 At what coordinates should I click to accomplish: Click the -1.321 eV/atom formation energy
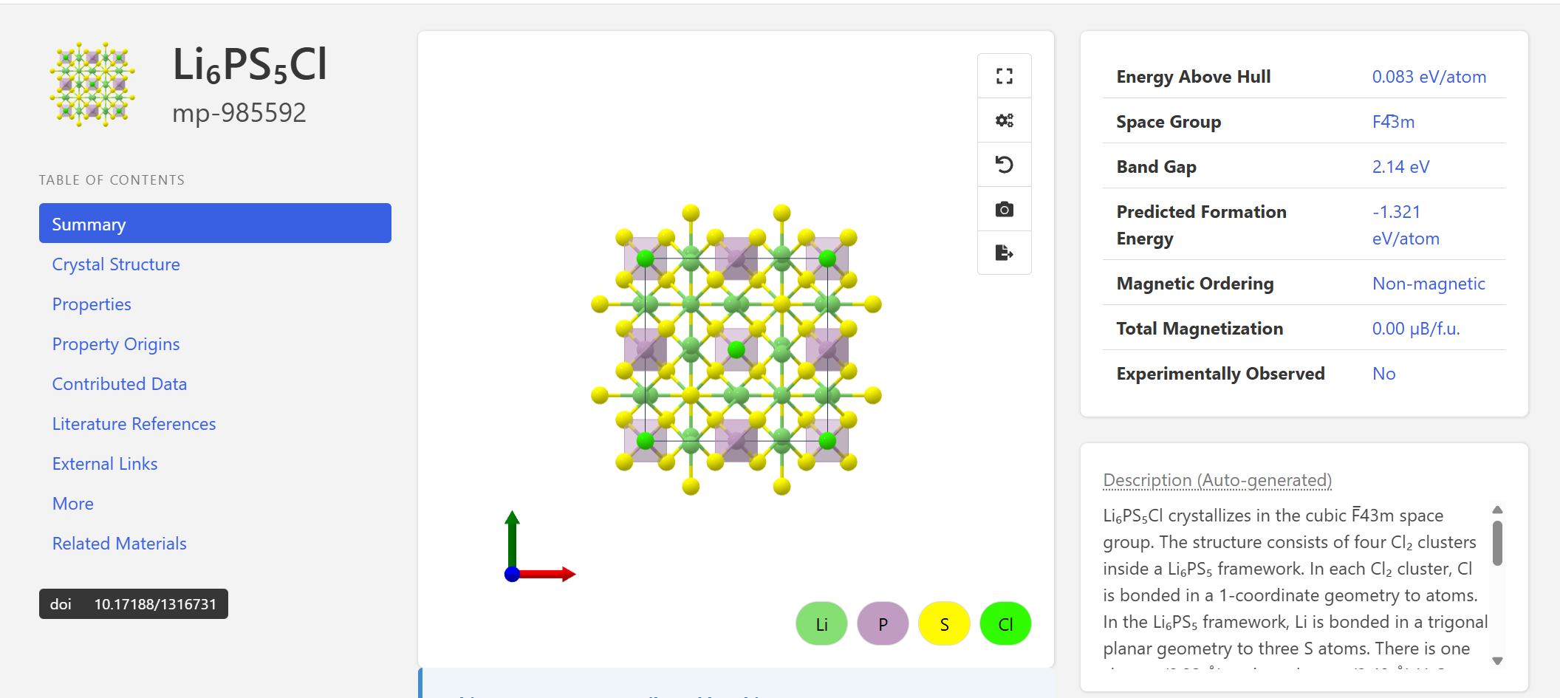tap(1406, 225)
